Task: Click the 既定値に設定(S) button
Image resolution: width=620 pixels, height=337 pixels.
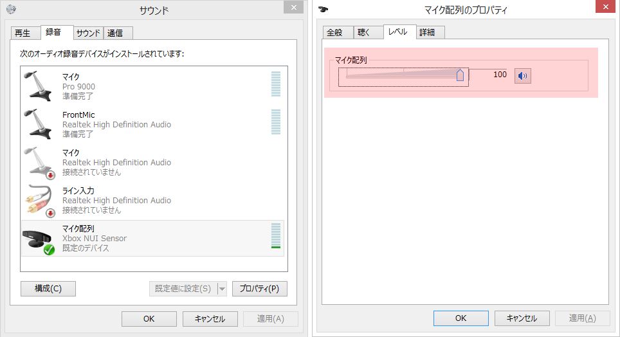Action: (x=183, y=289)
